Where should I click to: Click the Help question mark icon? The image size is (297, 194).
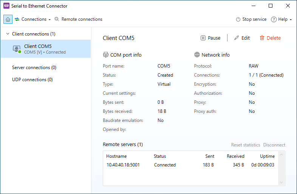tap(274, 19)
